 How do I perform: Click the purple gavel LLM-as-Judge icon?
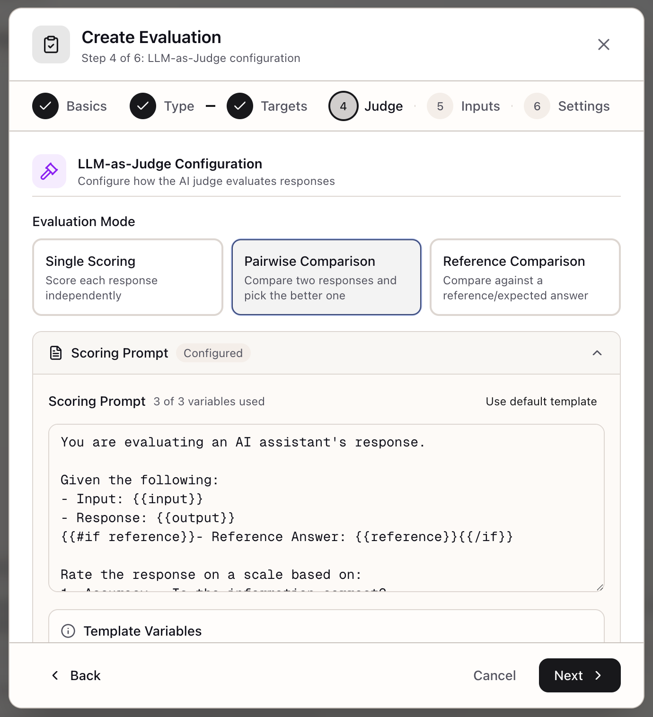[x=49, y=171]
